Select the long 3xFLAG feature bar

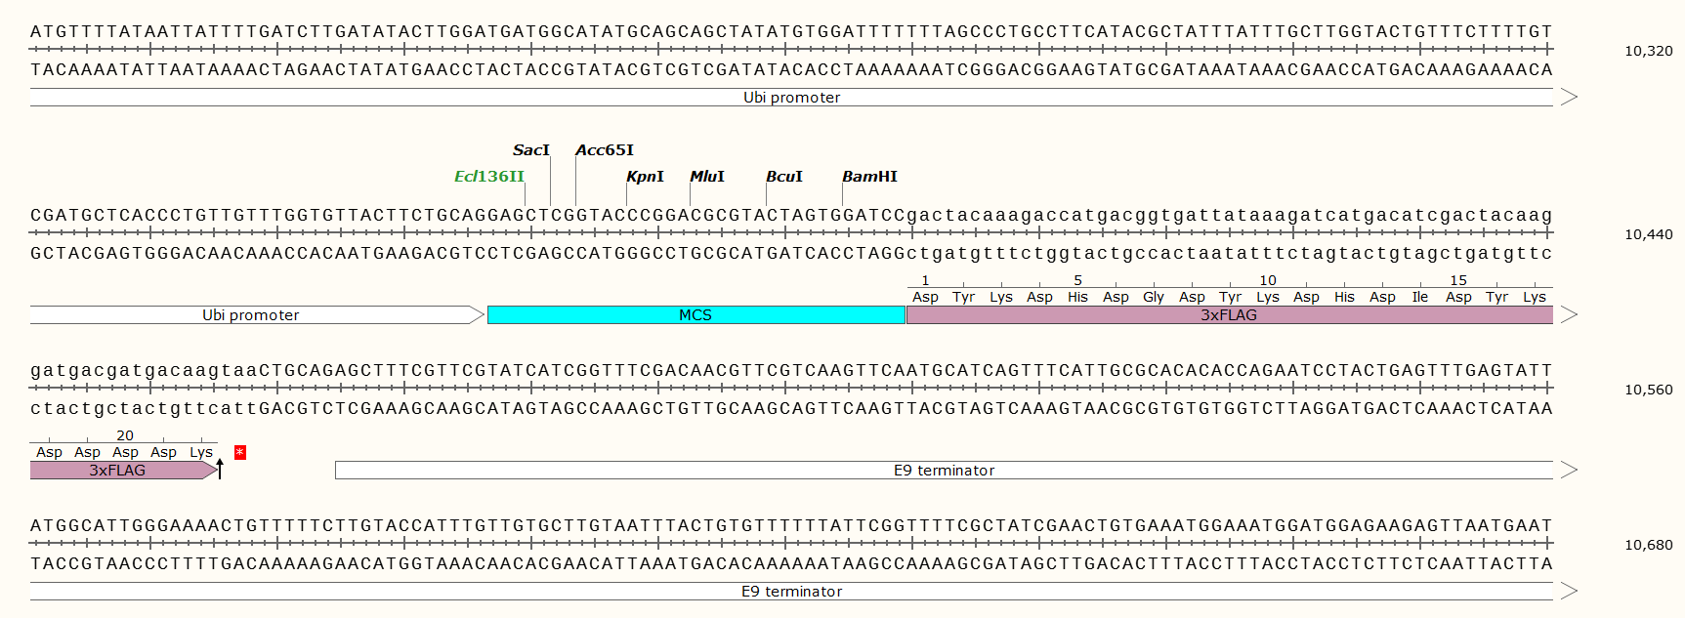pyautogui.click(x=1229, y=314)
